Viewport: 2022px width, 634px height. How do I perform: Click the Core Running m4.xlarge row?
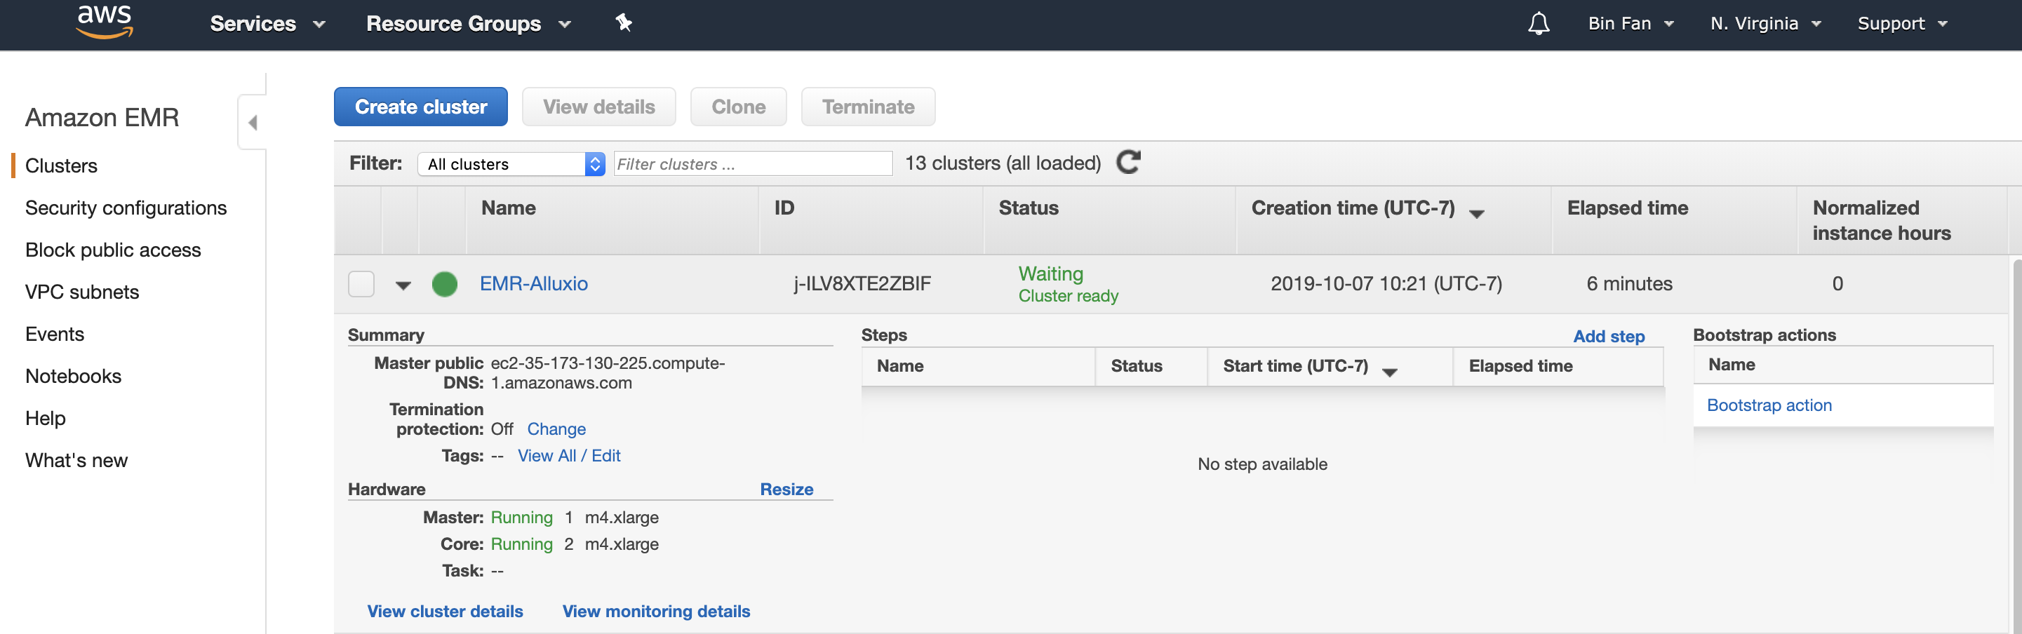[549, 544]
